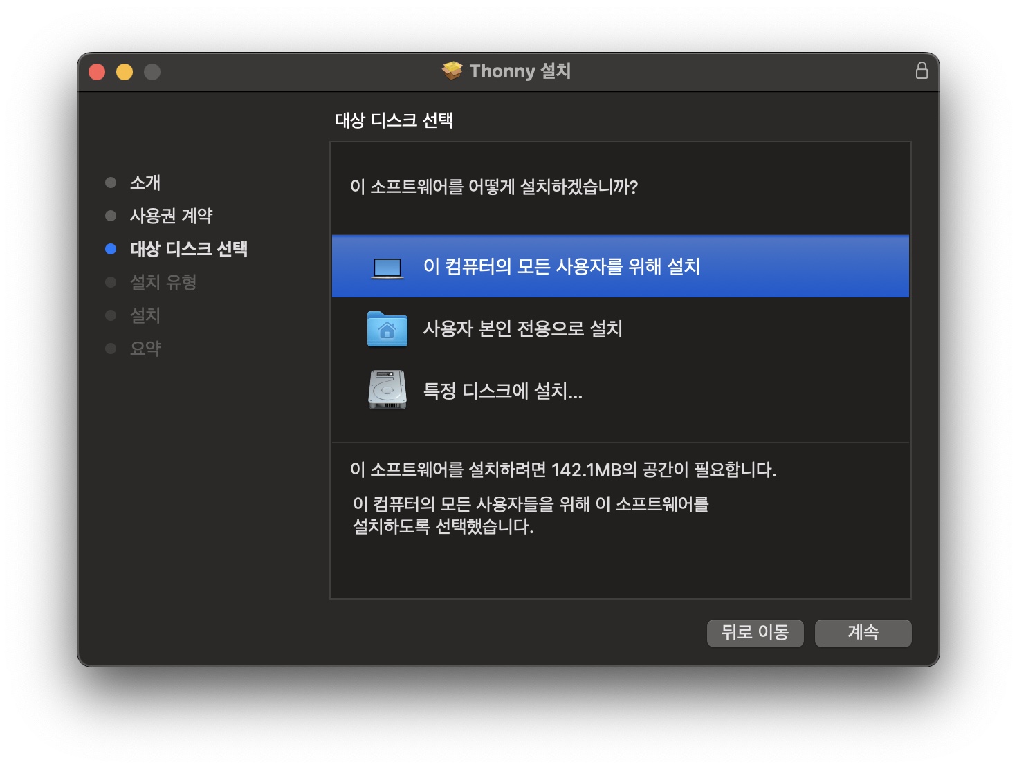Click the dimmed '설치 유형' sidebar step
Image resolution: width=1017 pixels, height=769 pixels.
163,282
